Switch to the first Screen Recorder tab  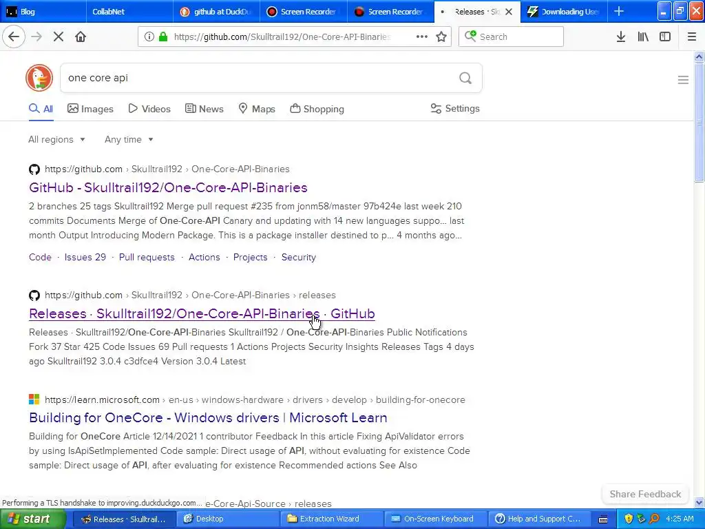coord(304,12)
